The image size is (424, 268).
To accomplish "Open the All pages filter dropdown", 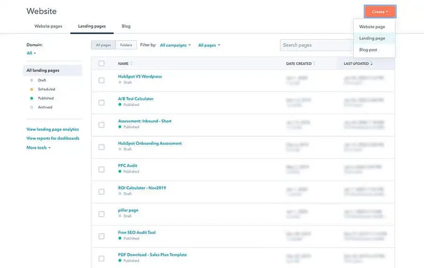I will click(209, 45).
